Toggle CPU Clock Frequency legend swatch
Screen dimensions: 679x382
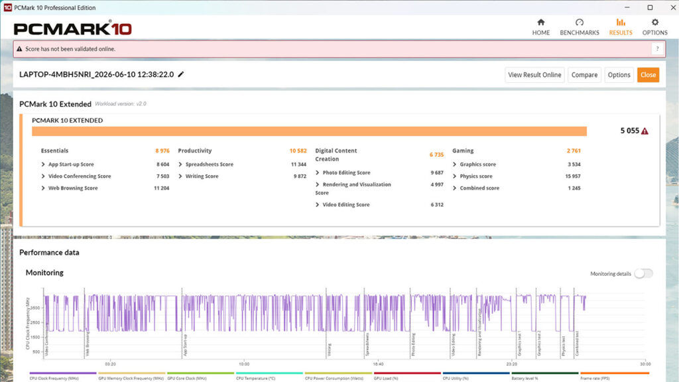(63, 373)
